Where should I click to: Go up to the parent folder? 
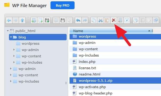tap(22, 20)
